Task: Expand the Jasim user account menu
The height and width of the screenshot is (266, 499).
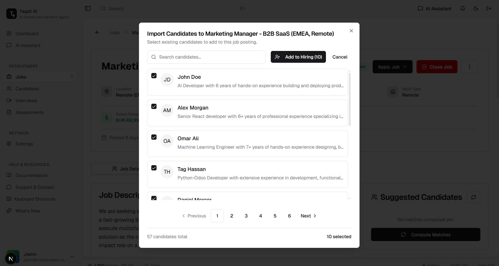Action: tap(72, 257)
